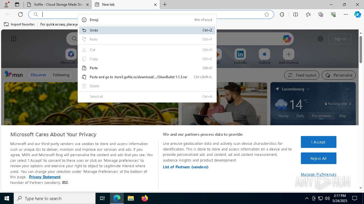
Task: Select the Daily weather tab
Action: [300, 116]
